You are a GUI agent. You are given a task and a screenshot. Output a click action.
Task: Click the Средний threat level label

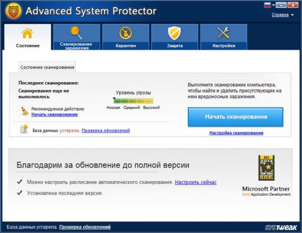coord(132,107)
